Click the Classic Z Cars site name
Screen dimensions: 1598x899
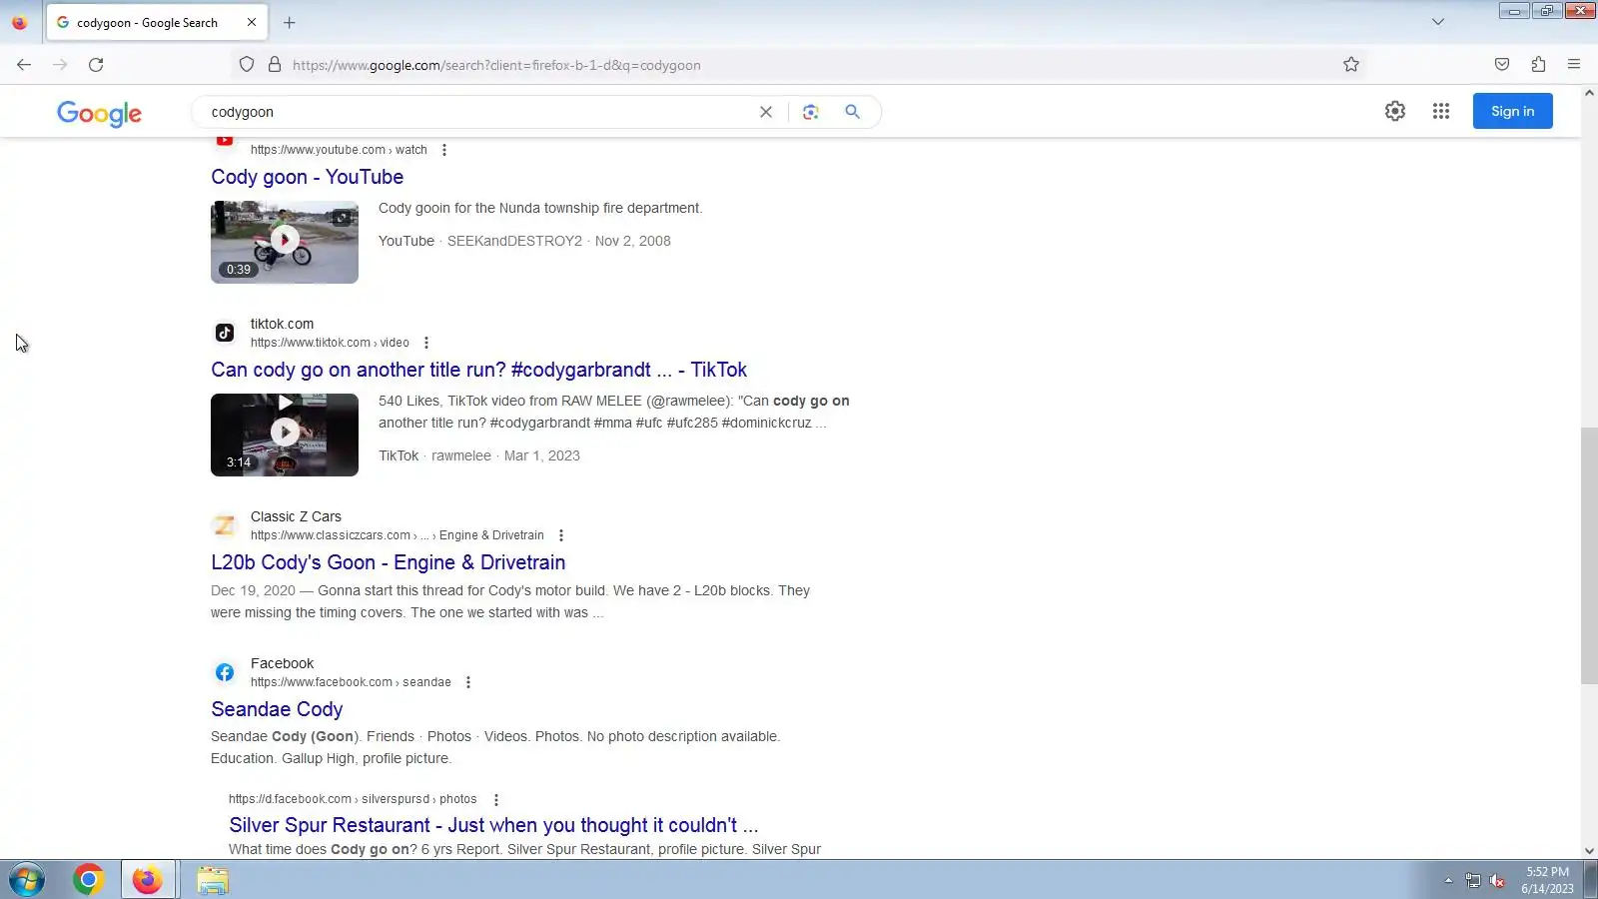[x=296, y=516]
